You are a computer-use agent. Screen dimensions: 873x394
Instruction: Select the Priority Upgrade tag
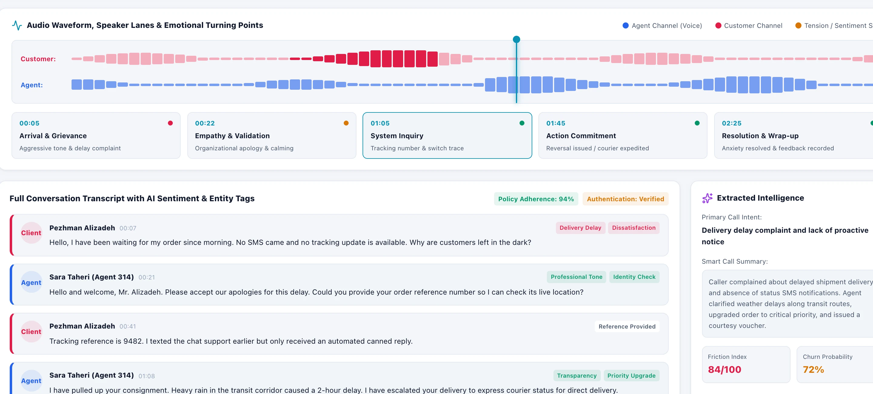631,376
